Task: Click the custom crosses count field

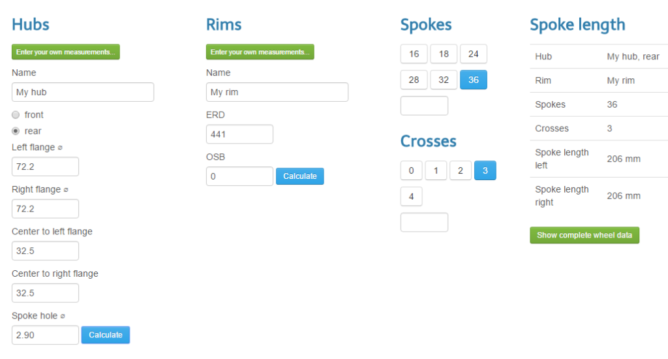Action: coord(424,223)
